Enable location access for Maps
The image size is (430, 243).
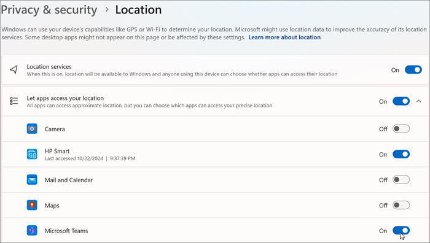(401, 205)
